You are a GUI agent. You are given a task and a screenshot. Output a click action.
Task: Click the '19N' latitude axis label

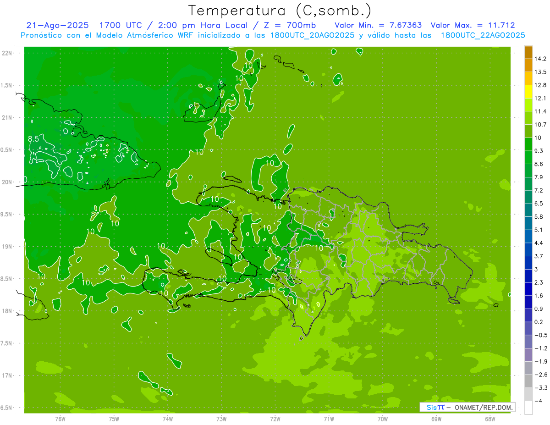[8, 247]
